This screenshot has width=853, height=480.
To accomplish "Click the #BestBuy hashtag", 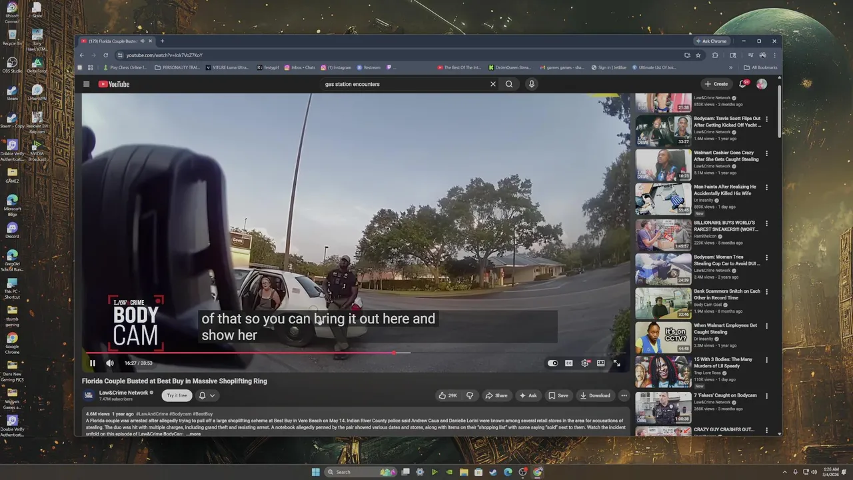I will coord(203,414).
